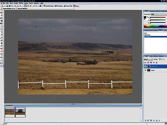This screenshot has height=125, width=167.
Task: Switch to the Channels tab
Action: (161, 56)
